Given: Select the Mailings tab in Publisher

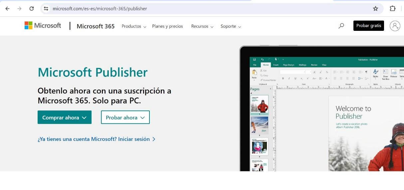Looking at the screenshot, I should pos(303,65).
